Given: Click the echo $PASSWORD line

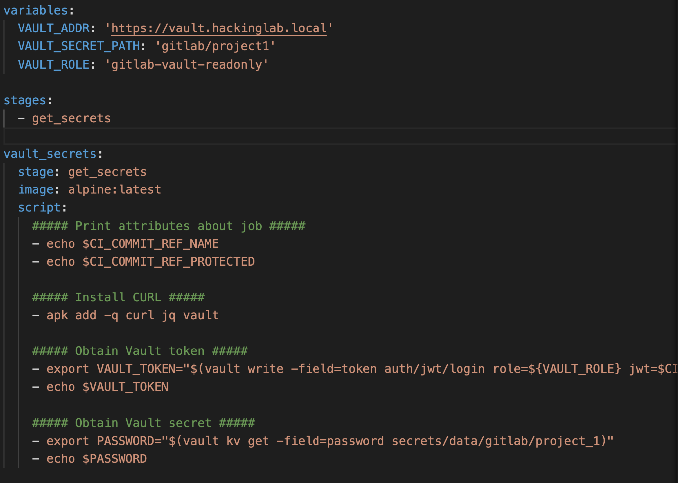Looking at the screenshot, I should [x=96, y=458].
